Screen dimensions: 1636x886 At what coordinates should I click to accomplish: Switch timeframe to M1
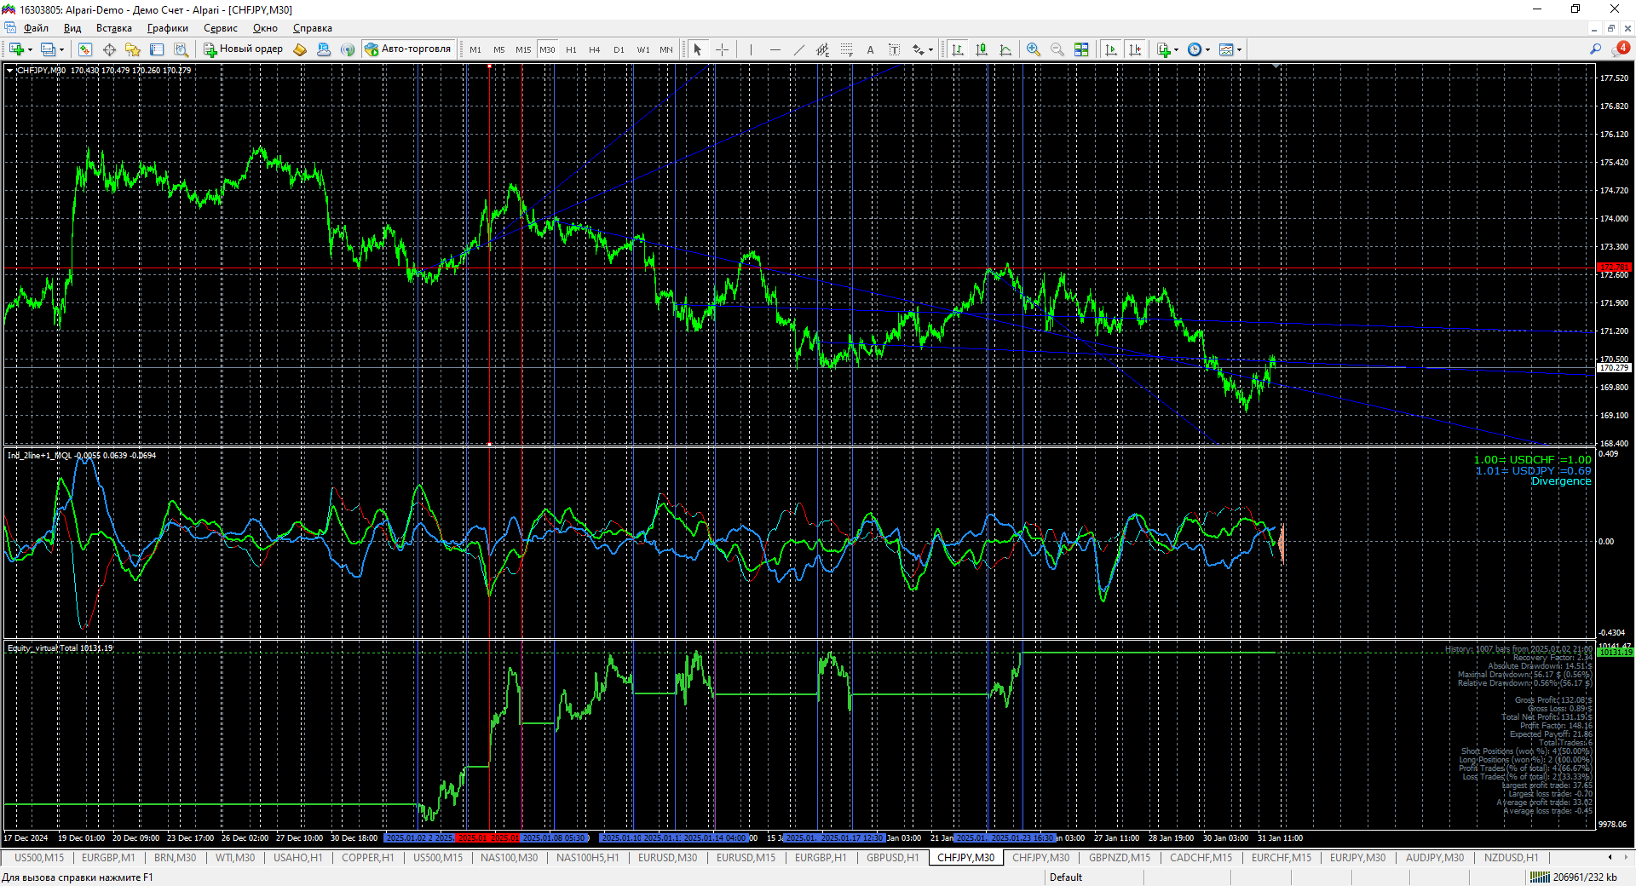(475, 49)
